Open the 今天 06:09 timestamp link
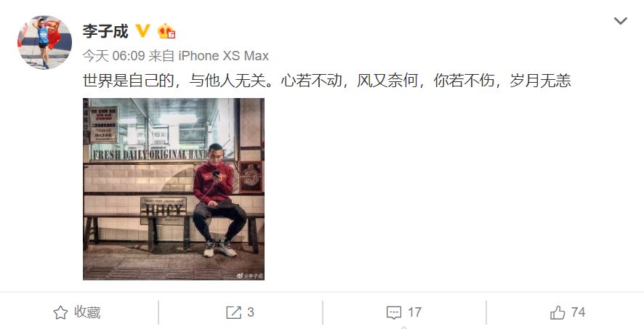644x329 pixels. tap(114, 56)
